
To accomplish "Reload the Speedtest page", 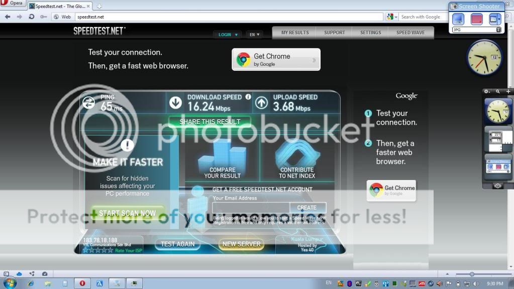I will [x=31, y=17].
